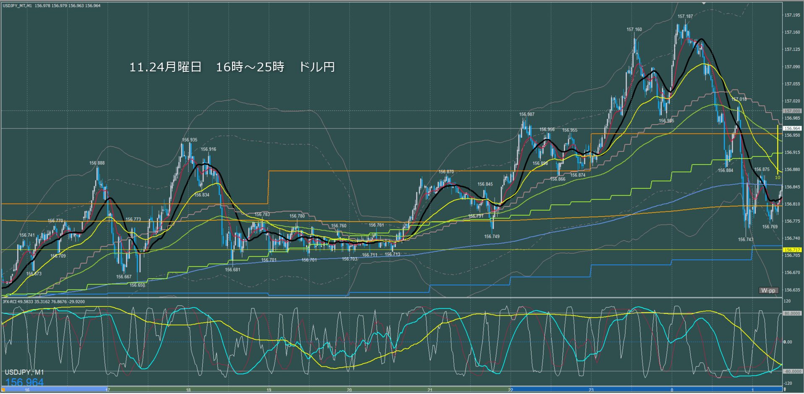The width and height of the screenshot is (804, 394).
Task: Select the 156.650 low price label
Action: tap(137, 285)
